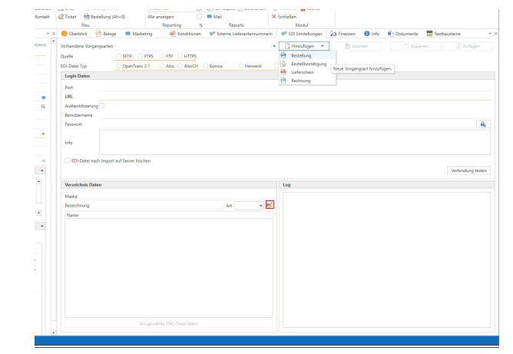This screenshot has width=513, height=354.
Task: Enable the Authentifizierung checkbox
Action: (101, 105)
